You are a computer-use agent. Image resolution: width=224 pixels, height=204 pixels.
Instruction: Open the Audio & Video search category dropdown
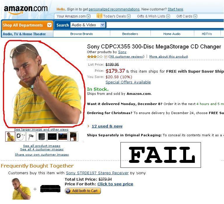pyautogui.click(x=88, y=25)
